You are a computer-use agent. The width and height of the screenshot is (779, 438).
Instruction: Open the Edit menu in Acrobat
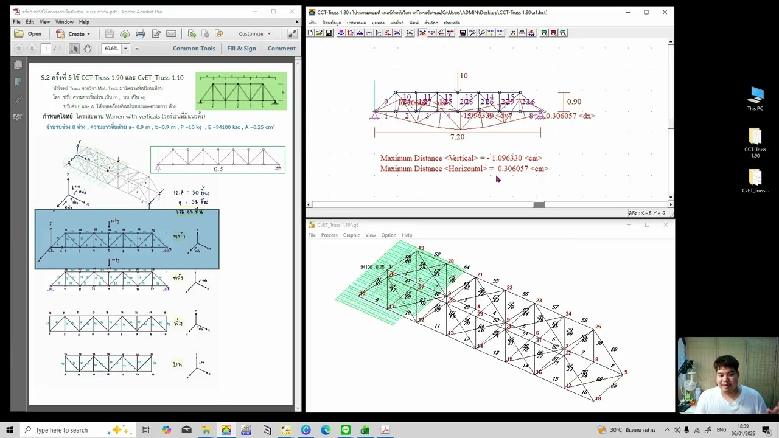(30, 22)
